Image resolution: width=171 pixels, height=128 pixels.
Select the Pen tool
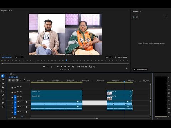coord(3,95)
